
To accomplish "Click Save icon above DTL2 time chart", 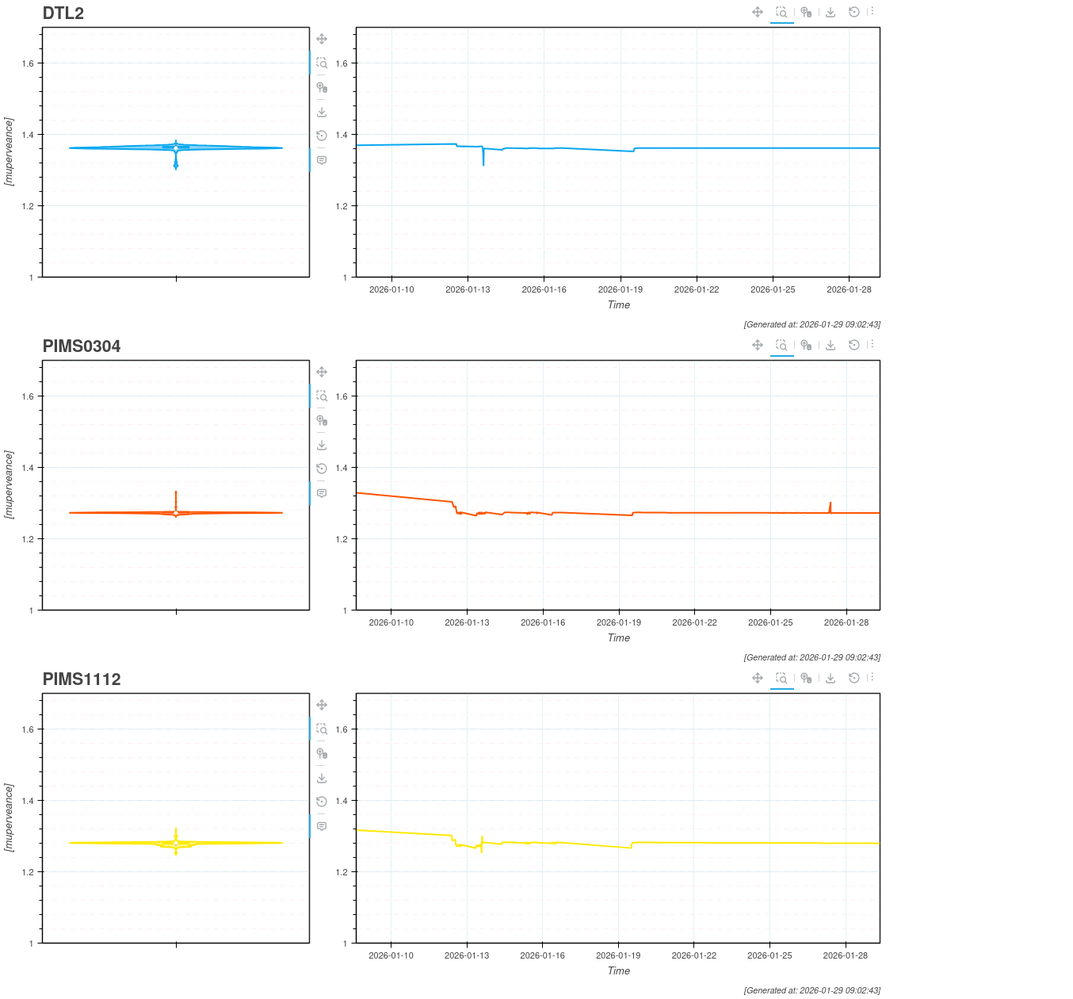I will point(831,12).
